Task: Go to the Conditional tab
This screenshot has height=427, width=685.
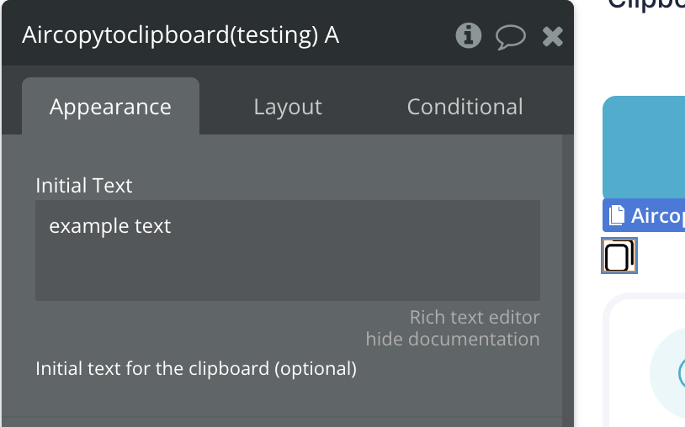Action: pyautogui.click(x=465, y=107)
